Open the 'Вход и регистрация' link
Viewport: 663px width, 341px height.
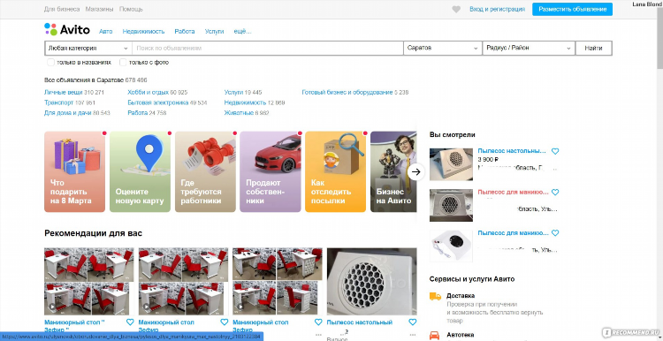(497, 10)
